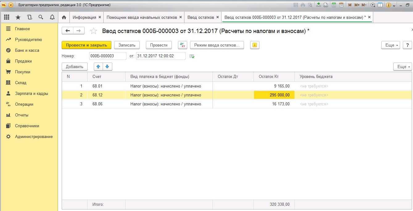Screen dimensions: 413x211
Task: Open the calculator icon in title bar
Action: 334,5
